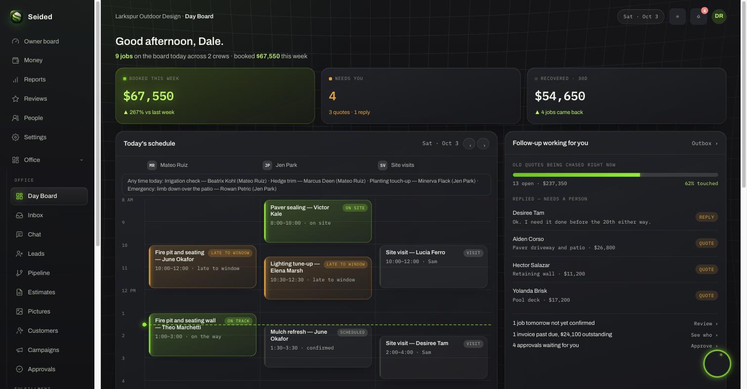Select the Day Board menu item

(49, 196)
